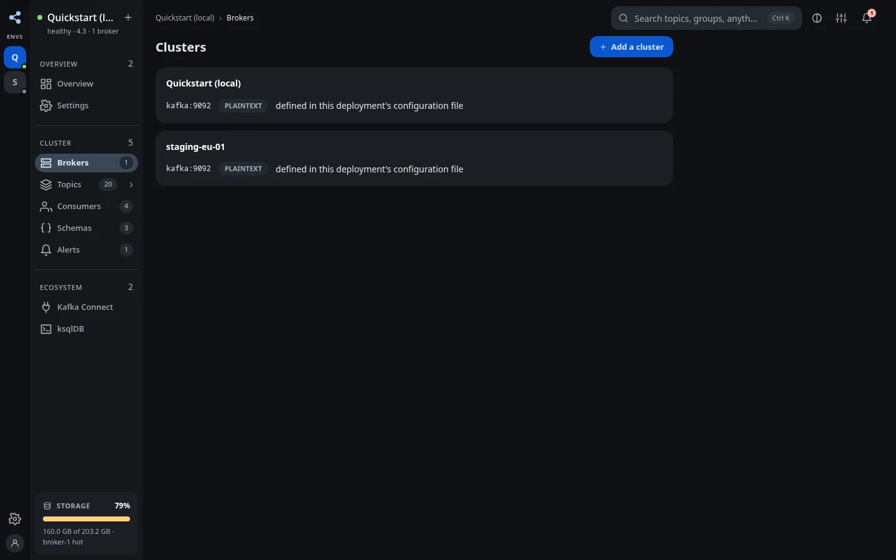Click Quickstart (local) breadcrumb link
Viewport: 896px width, 560px height.
coord(185,18)
